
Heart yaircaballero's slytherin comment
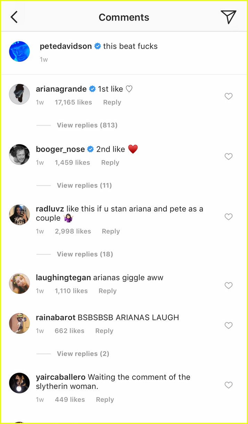228,385
